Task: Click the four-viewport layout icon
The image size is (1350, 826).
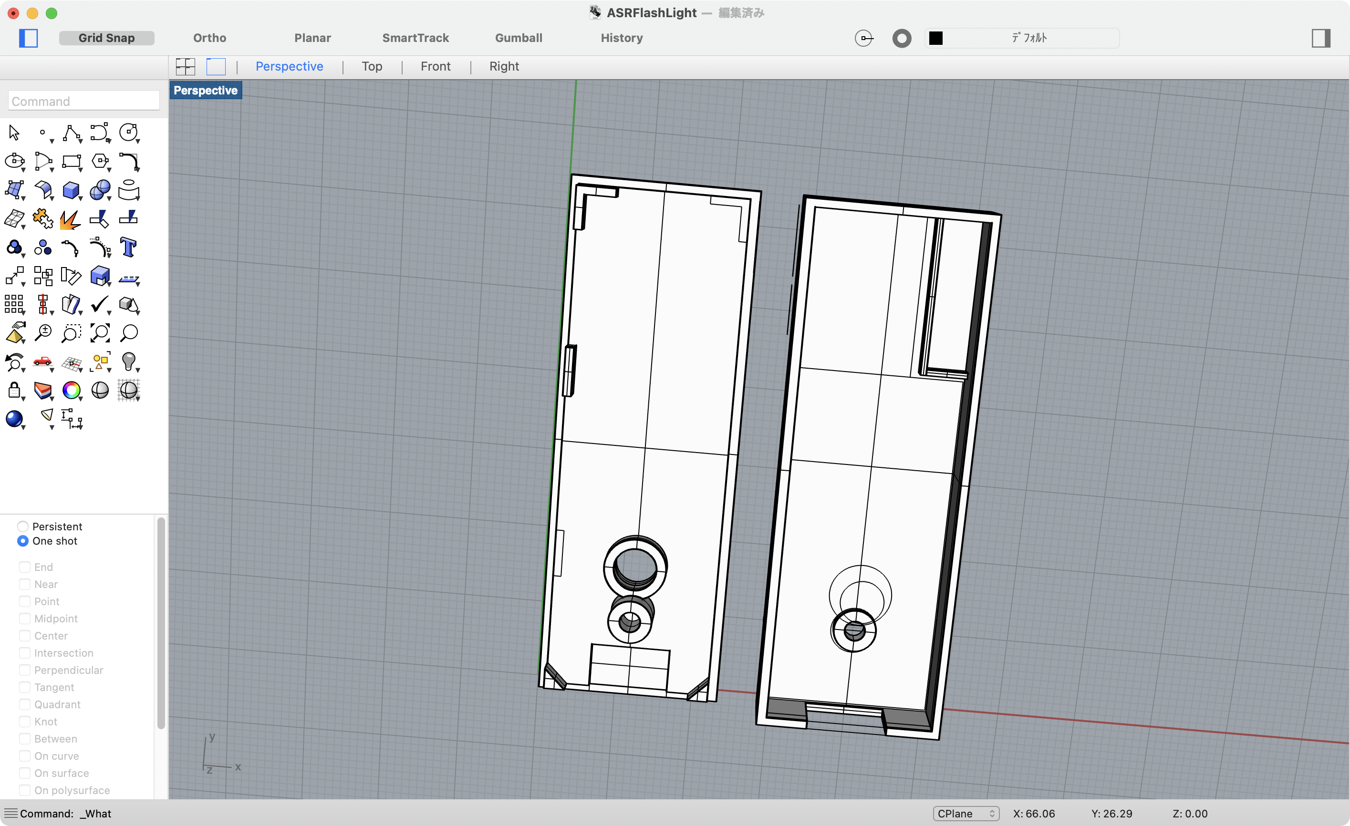Action: (x=185, y=67)
